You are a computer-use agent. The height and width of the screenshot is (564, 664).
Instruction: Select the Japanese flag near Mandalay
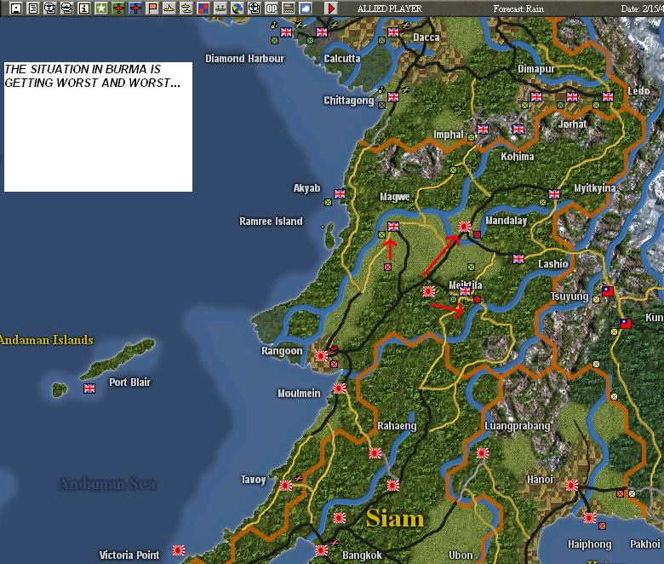pos(465,227)
